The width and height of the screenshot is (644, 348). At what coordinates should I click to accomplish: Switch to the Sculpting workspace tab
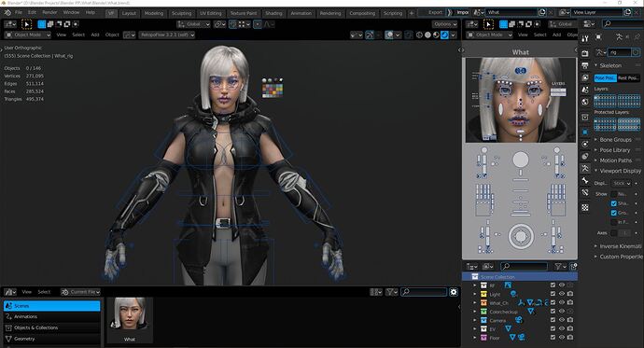182,13
